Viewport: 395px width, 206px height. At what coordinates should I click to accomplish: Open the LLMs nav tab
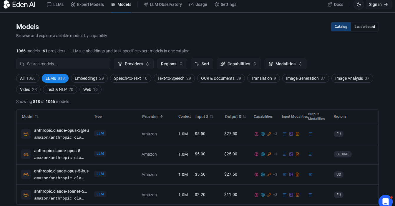[55, 4]
